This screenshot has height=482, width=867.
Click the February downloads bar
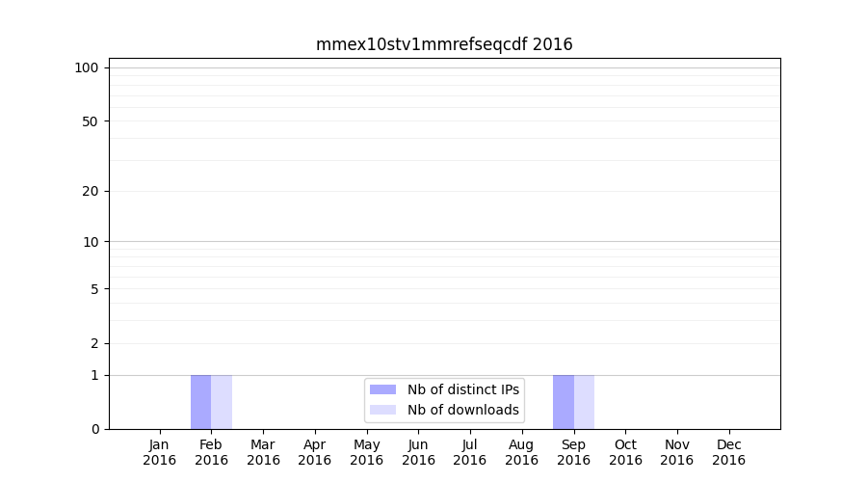(x=222, y=402)
